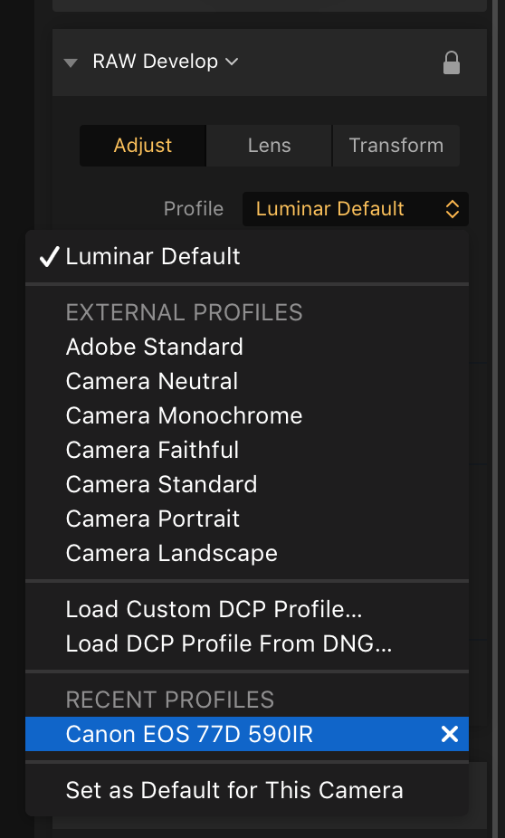Choose the Adobe Standard profile

[x=247, y=347]
